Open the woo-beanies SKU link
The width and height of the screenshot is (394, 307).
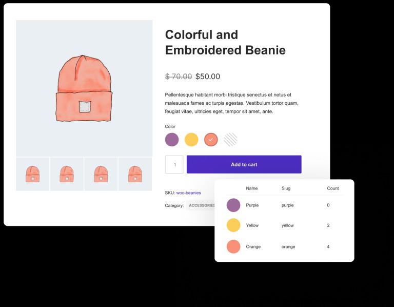[x=188, y=193]
